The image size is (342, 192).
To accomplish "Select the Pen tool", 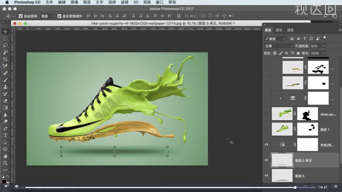I will pyautogui.click(x=5, y=128).
